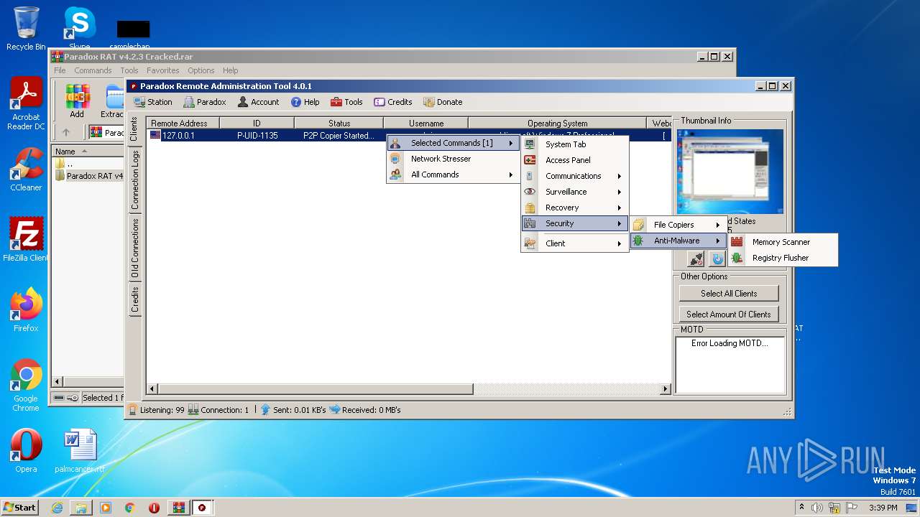Open the Help menu in Paradox toolbar
Screen dimensions: 920x517
pos(305,102)
